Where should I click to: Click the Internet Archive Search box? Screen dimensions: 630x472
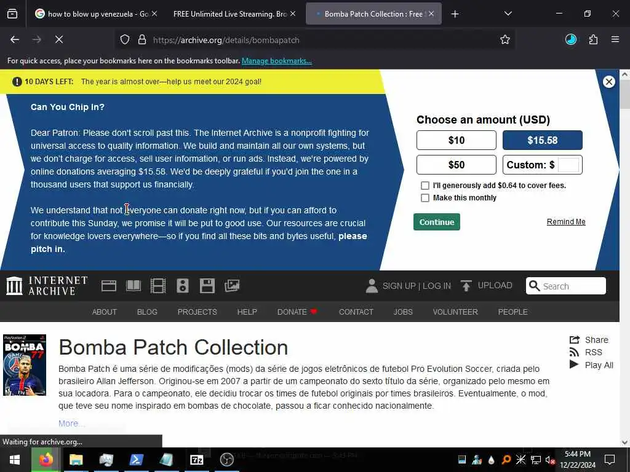click(x=566, y=286)
